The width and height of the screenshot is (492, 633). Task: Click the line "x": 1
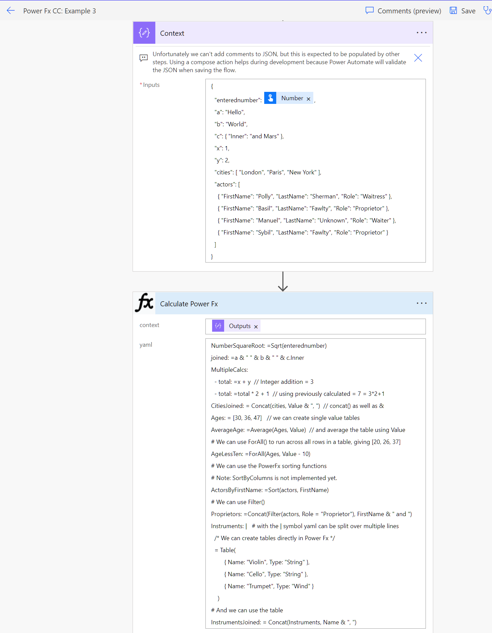[x=222, y=148]
